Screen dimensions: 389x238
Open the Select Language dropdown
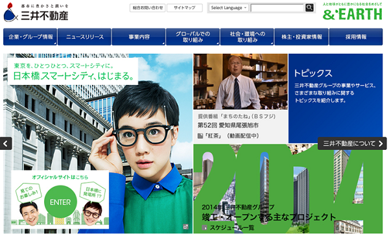228,8
